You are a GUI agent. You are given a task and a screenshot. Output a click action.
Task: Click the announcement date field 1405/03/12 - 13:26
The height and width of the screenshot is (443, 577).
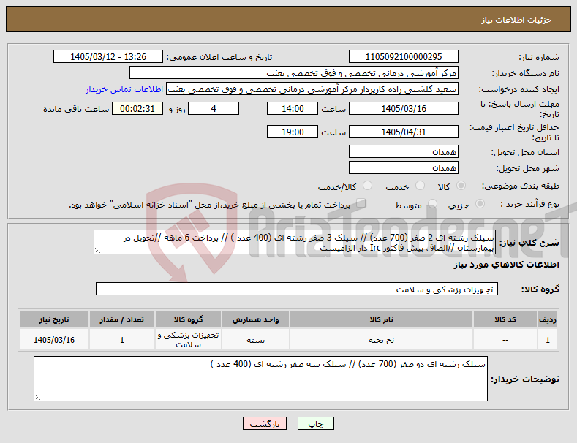pos(108,57)
